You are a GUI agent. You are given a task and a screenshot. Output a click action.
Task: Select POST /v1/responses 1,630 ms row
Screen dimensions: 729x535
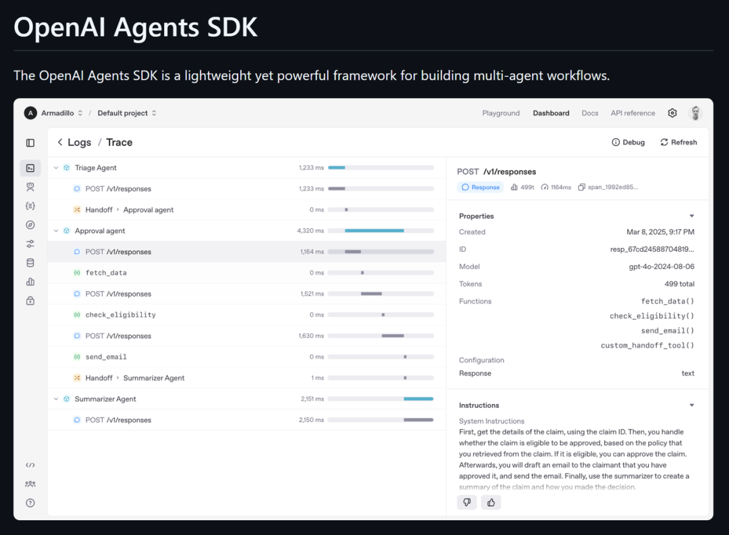247,336
